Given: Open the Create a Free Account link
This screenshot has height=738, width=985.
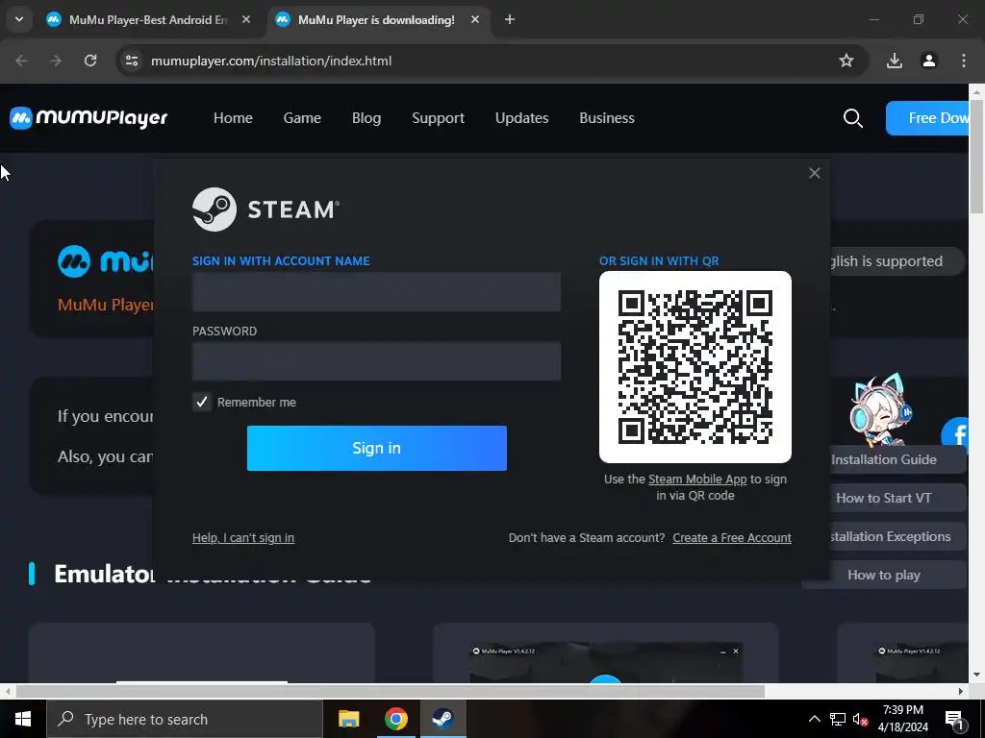Looking at the screenshot, I should pyautogui.click(x=732, y=538).
